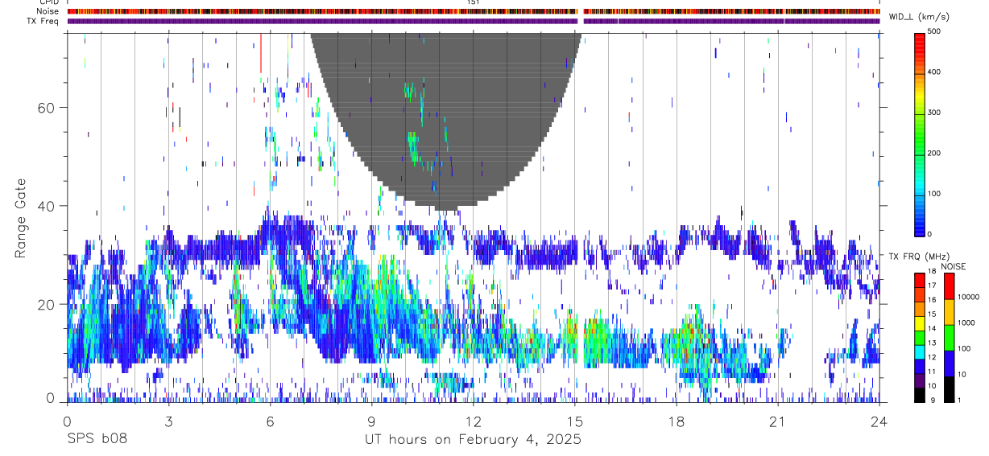This screenshot has width=989, height=456.
Task: Click the TX Freq row label at top left
Action: 43,21
